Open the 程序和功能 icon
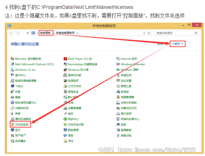 [65, 75]
